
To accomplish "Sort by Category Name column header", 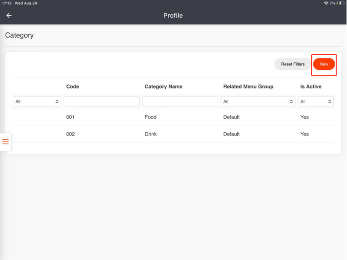I will [x=164, y=87].
